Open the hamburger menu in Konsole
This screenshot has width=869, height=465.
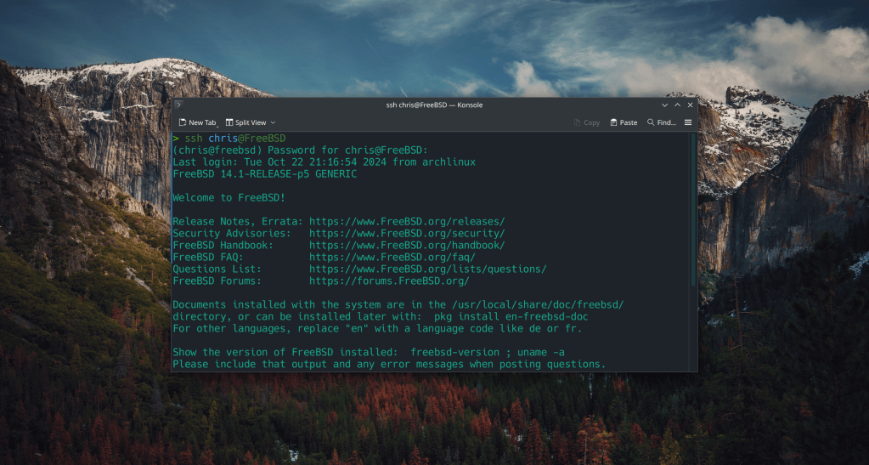(688, 122)
